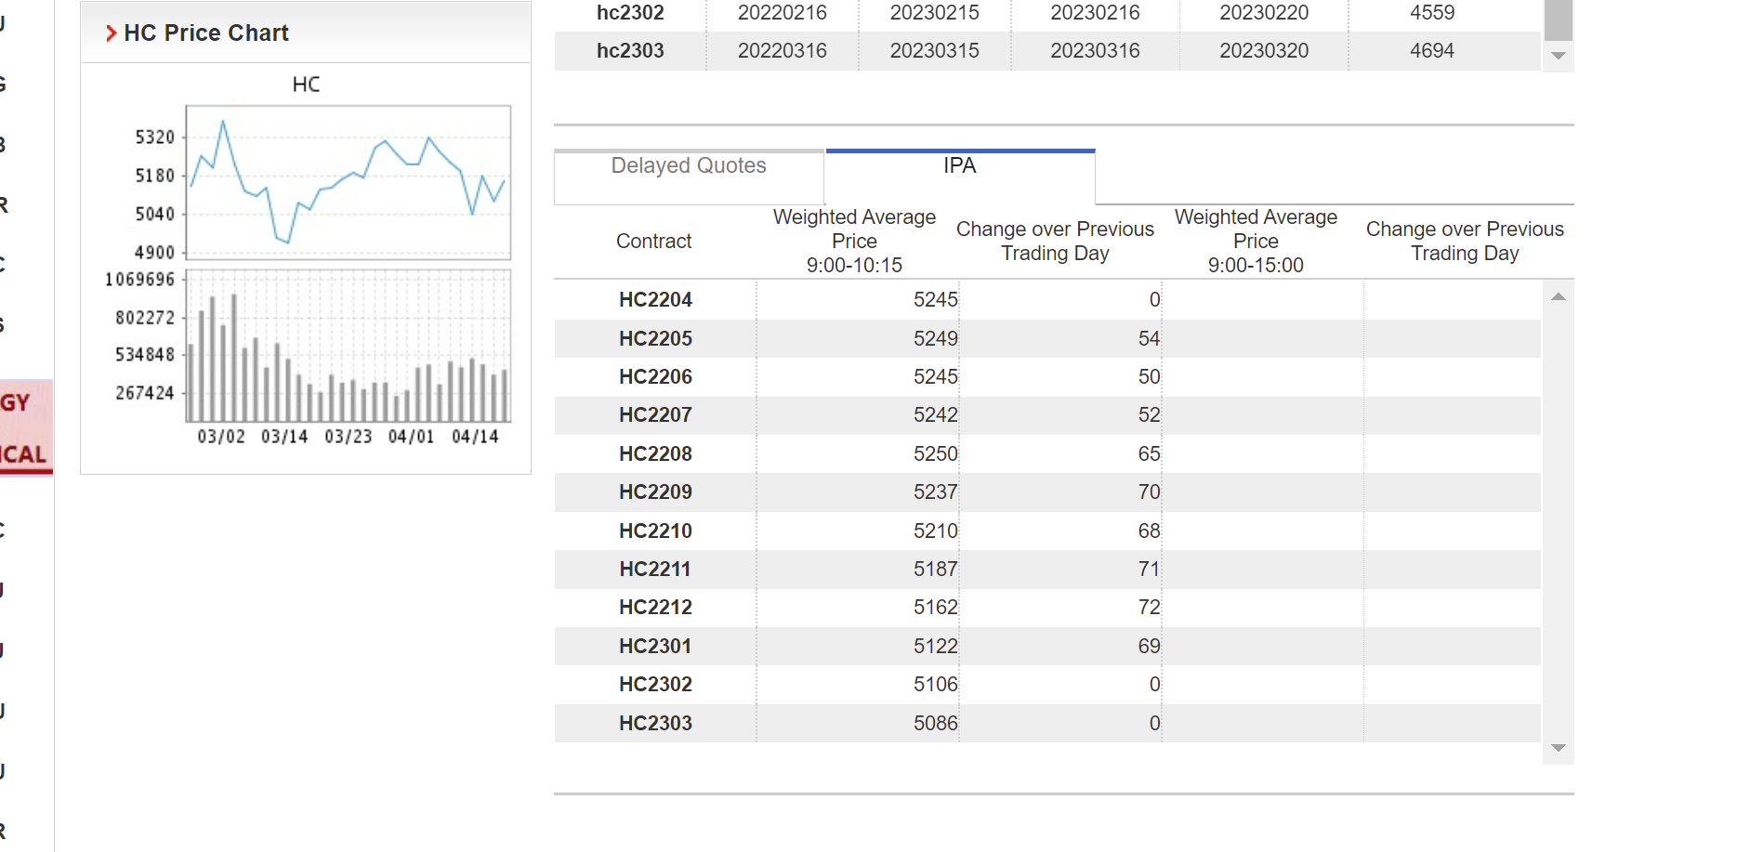The height and width of the screenshot is (852, 1737).
Task: Click the red arrow beside HC Price Chart
Action: 111,33
